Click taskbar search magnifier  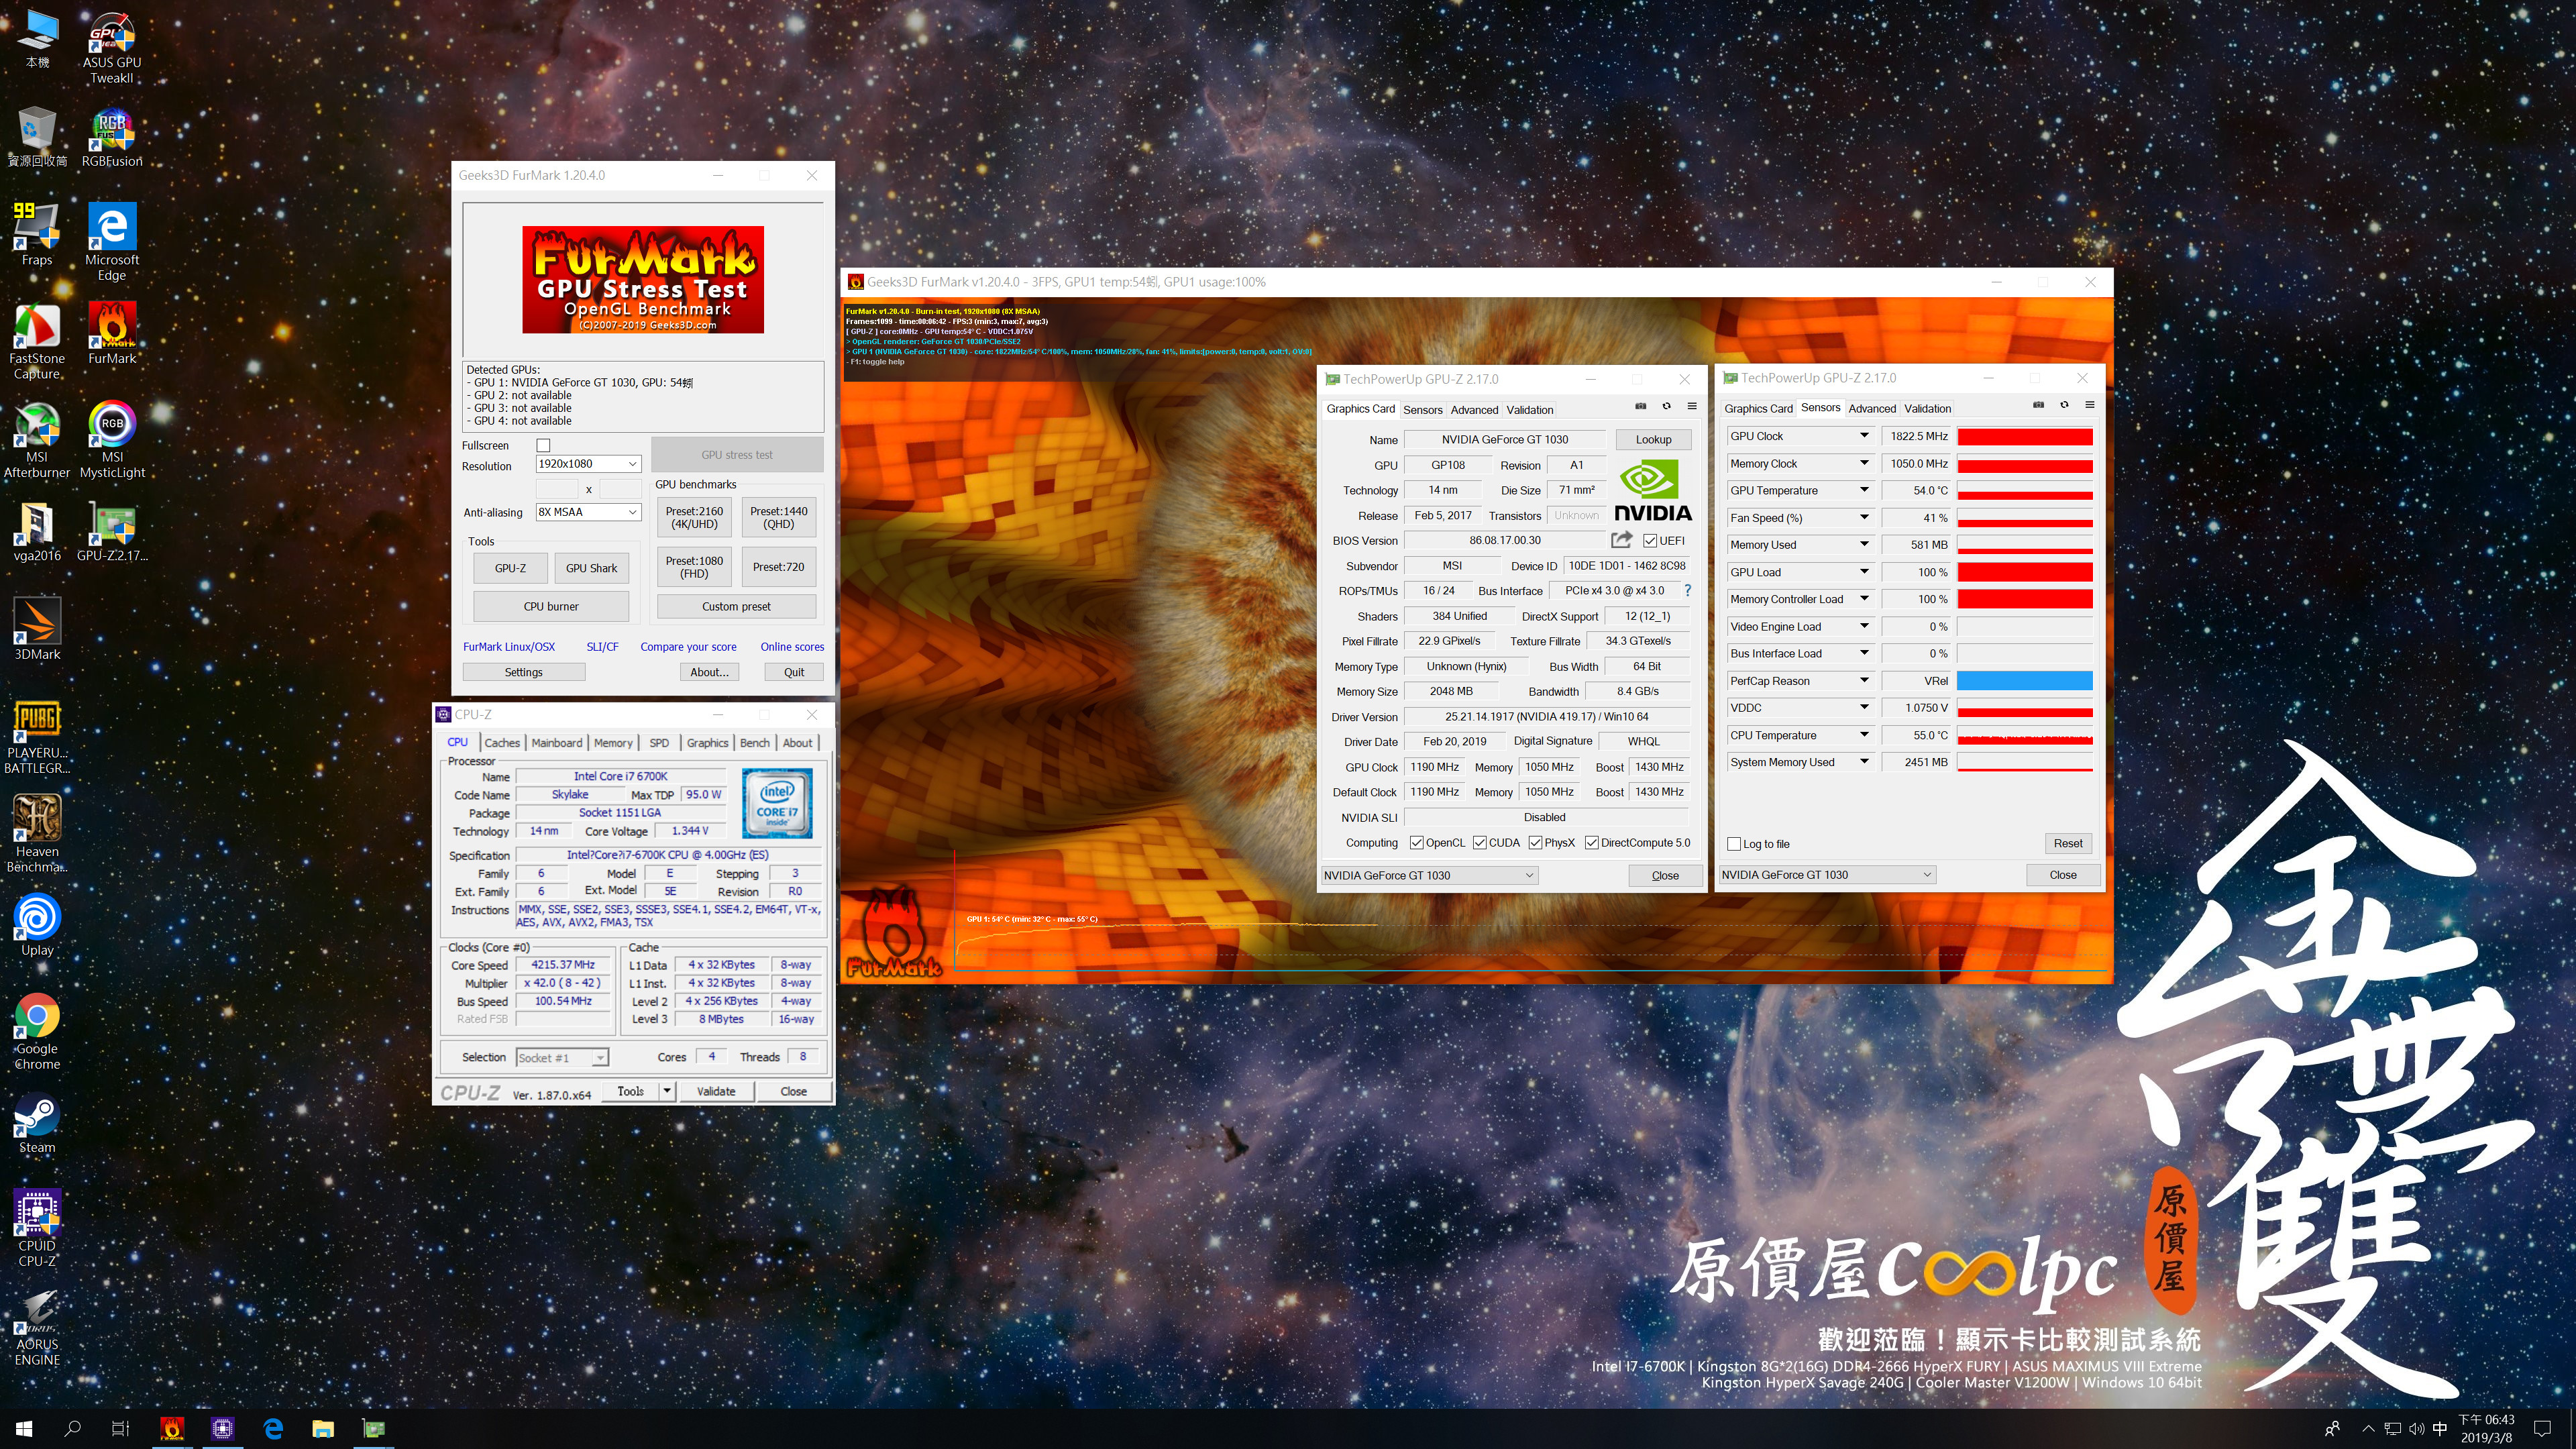pos(72,1429)
